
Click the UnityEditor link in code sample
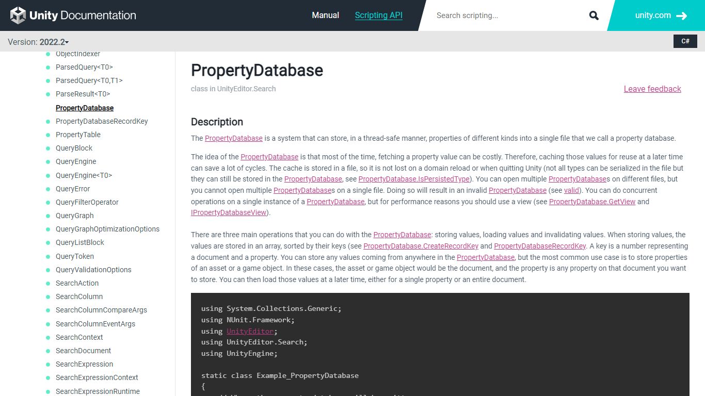(x=250, y=331)
